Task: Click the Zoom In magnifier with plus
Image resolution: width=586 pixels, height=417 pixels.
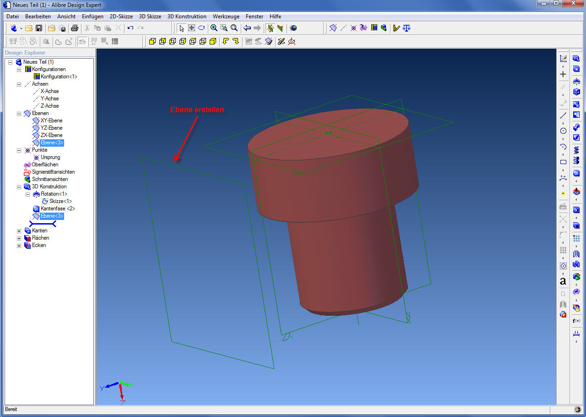Action: coord(214,28)
